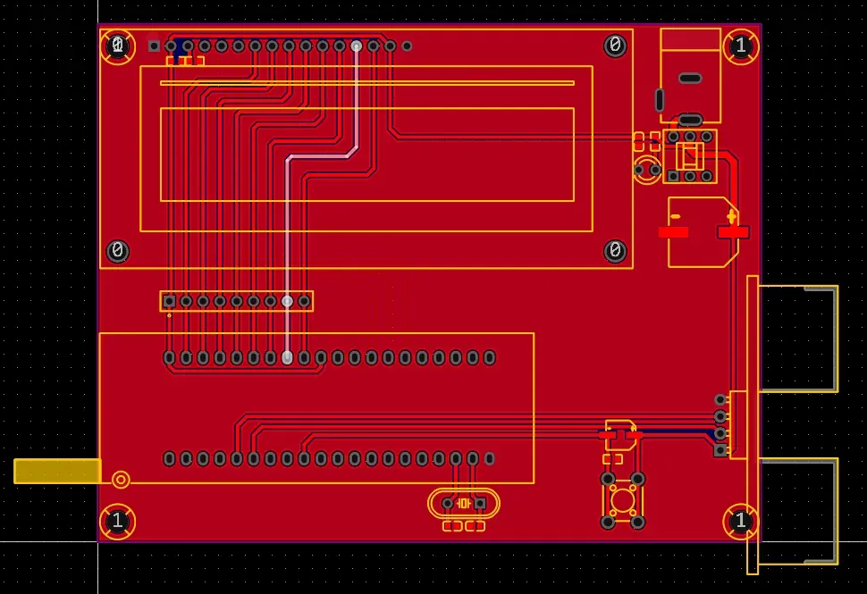The width and height of the screenshot is (867, 594).
Task: Click the top slot pad of the barrel jack
Action: pos(690,78)
